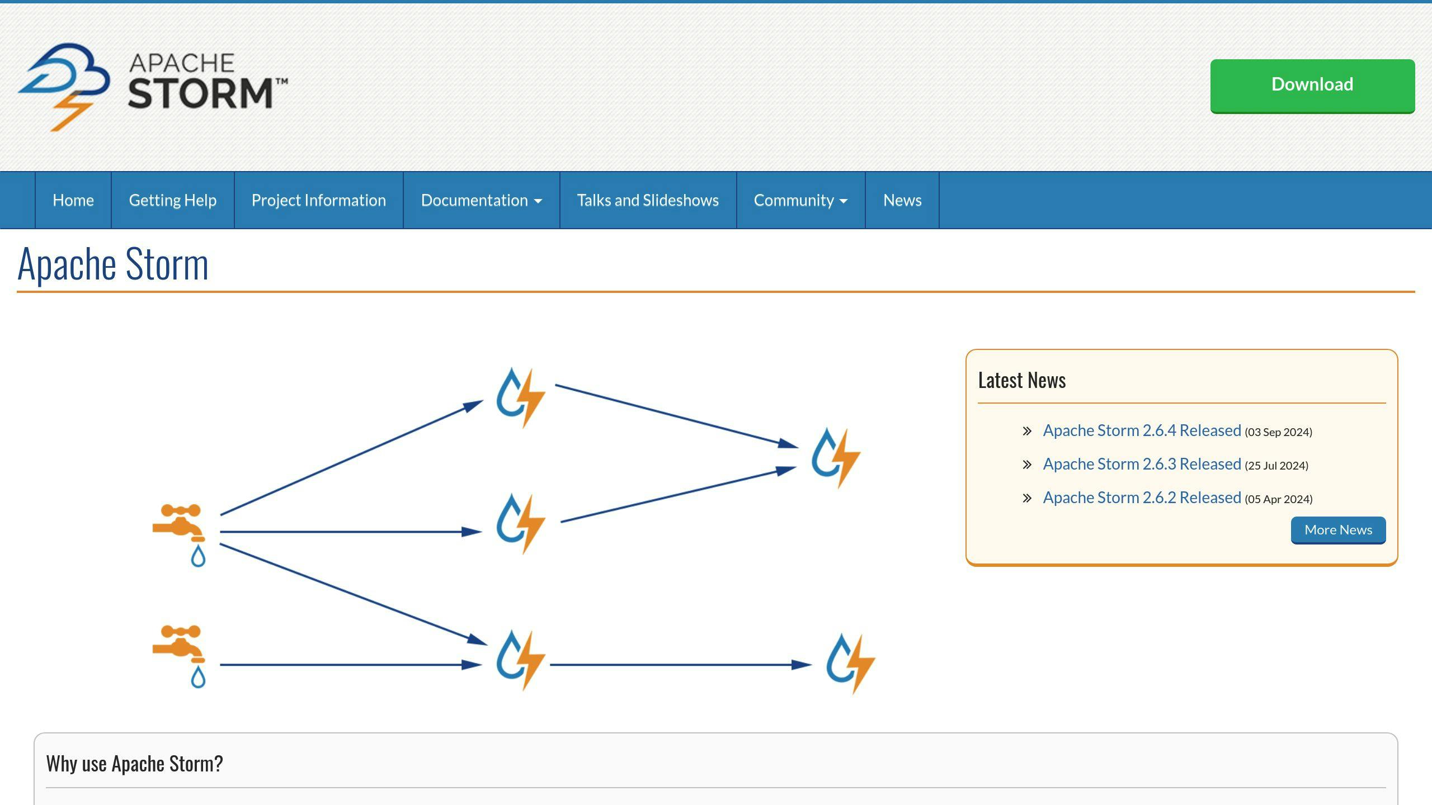Click the 'Why use Apache Storm?' heading
The width and height of the screenshot is (1432, 805).
click(134, 764)
